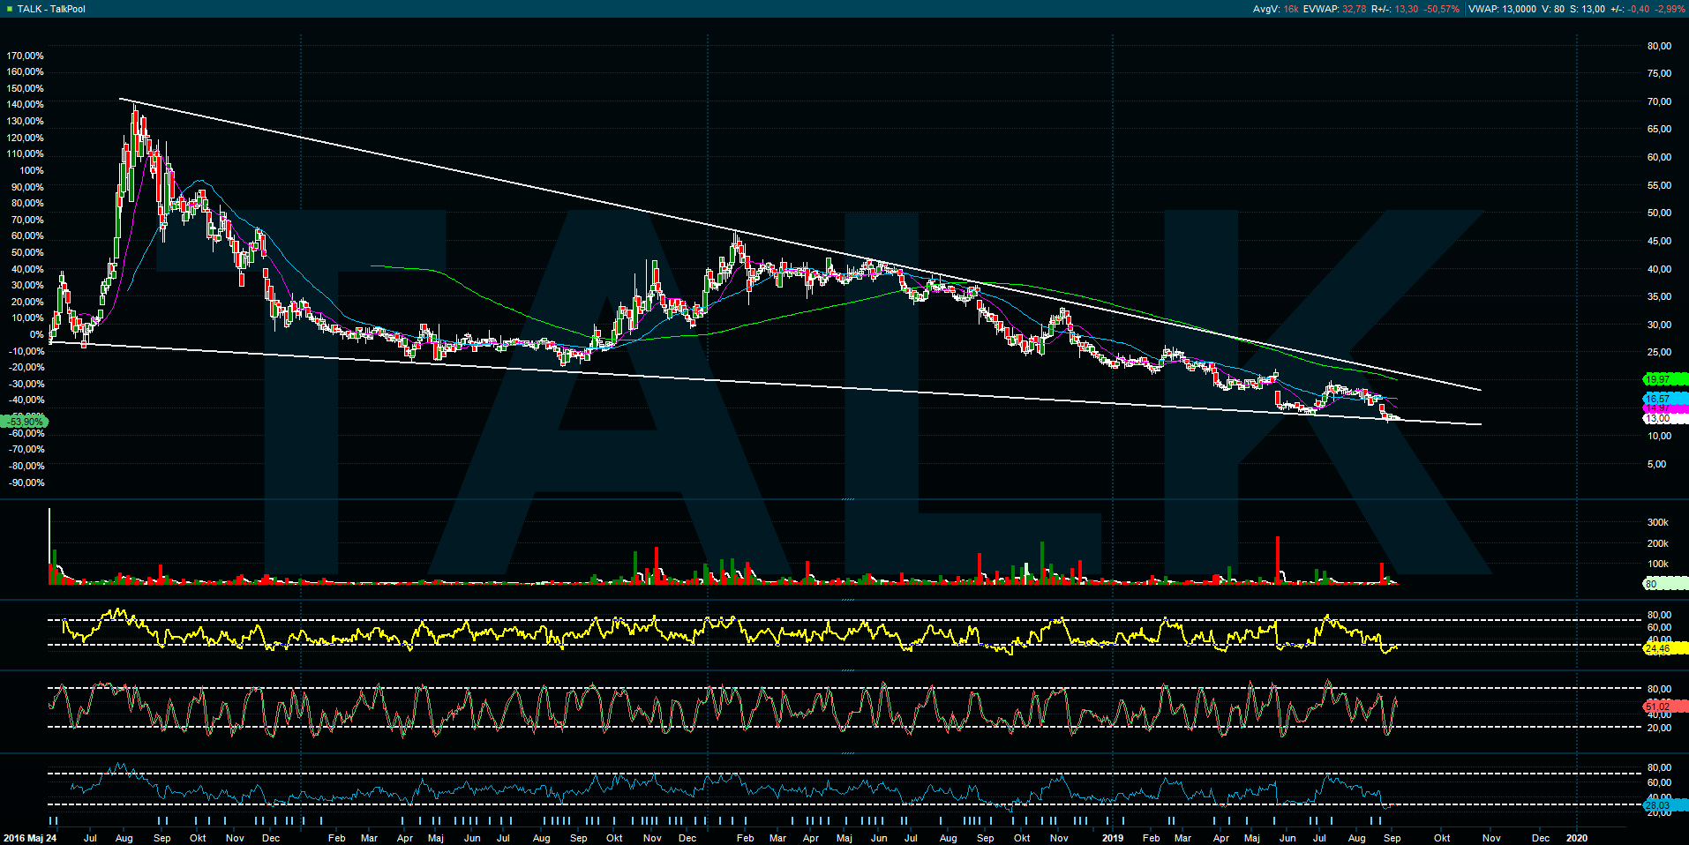Click the '75,00' price axis label

1659,73
